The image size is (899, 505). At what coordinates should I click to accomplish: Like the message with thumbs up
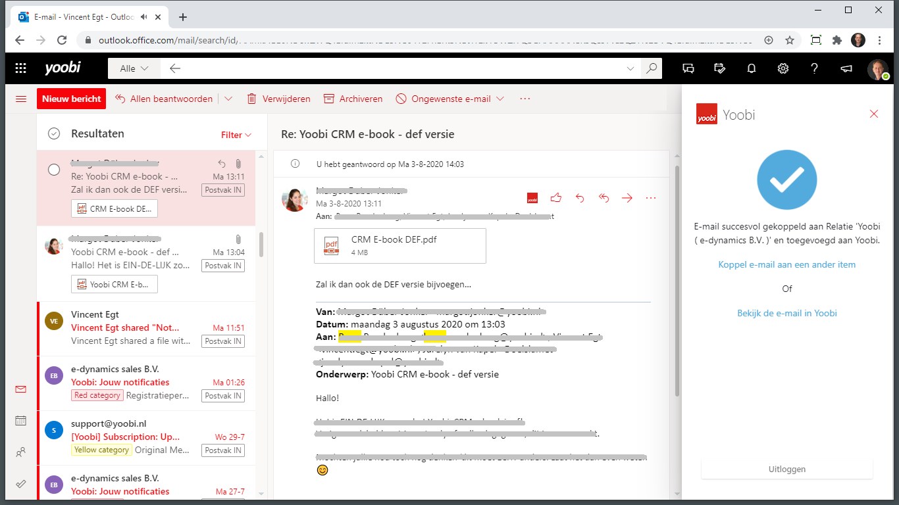tap(556, 197)
